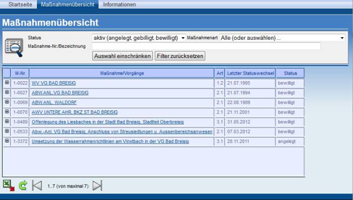Click date 07.03.2012
This screenshot has height=200, width=353.
pyautogui.click(x=239, y=131)
